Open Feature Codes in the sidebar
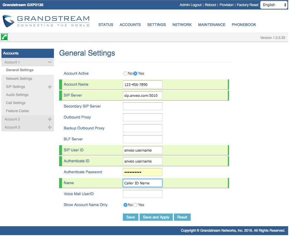Screen dimensions: 289x236 [x=17, y=111]
